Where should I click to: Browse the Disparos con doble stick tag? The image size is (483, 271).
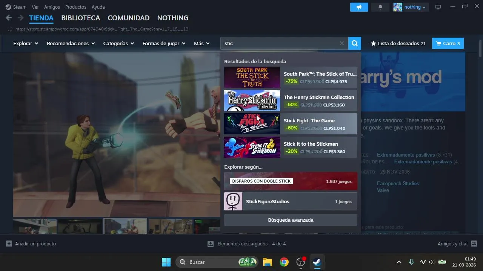click(x=291, y=181)
